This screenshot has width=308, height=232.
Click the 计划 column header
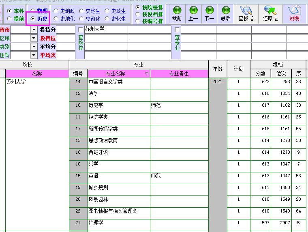[x=238, y=69]
